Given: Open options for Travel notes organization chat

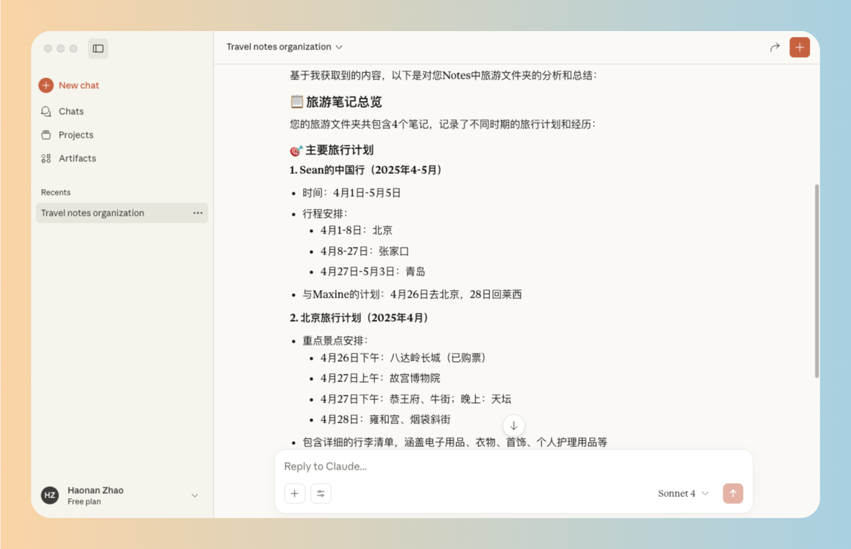Looking at the screenshot, I should point(198,213).
